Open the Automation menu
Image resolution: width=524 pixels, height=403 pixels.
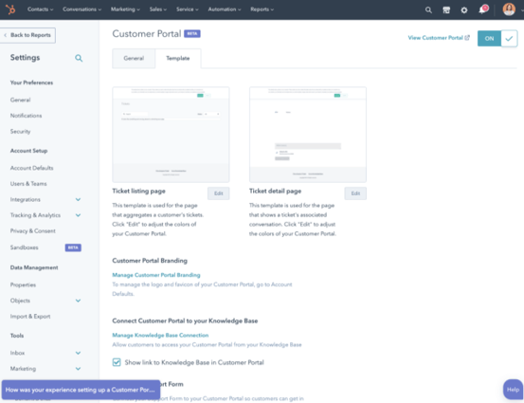click(225, 9)
